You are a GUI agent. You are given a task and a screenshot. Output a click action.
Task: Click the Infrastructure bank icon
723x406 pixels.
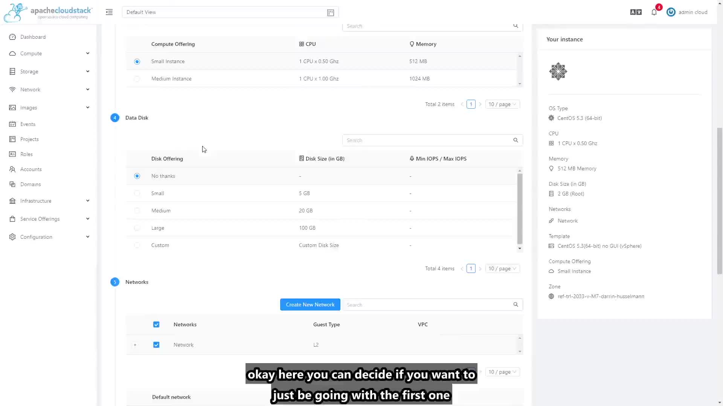coord(12,201)
